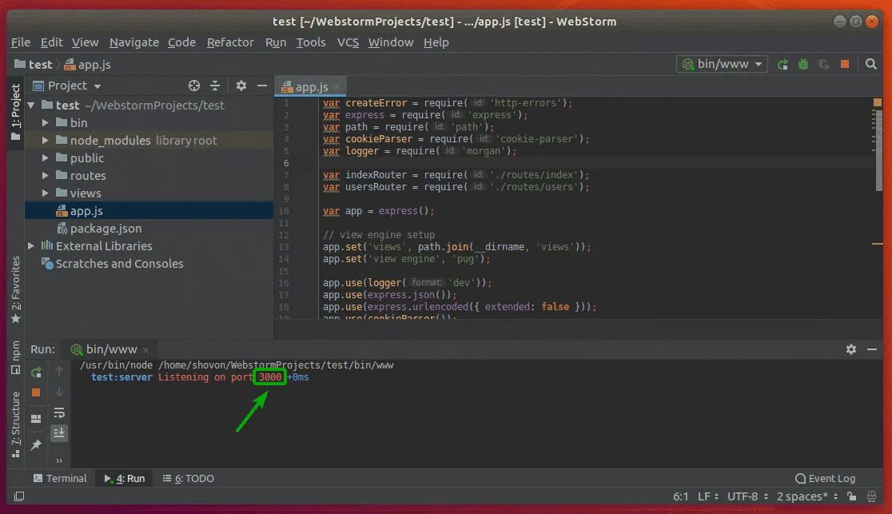
Task: Open the File menu
Action: pyautogui.click(x=21, y=42)
